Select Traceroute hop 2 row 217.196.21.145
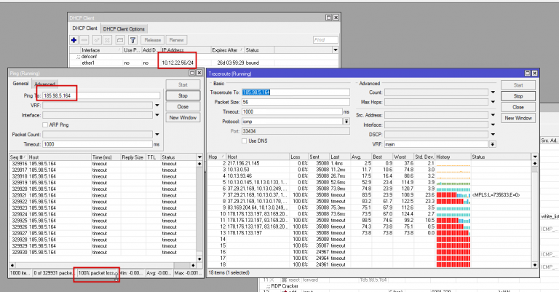This screenshot has height=292, width=559. coord(369,163)
